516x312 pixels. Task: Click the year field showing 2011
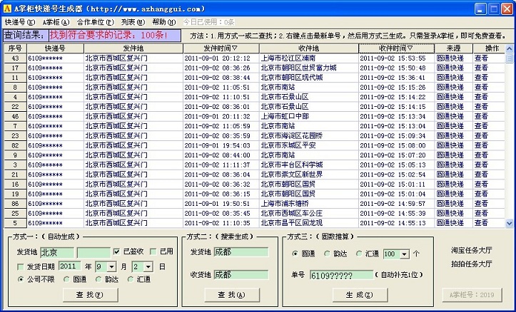click(x=70, y=266)
